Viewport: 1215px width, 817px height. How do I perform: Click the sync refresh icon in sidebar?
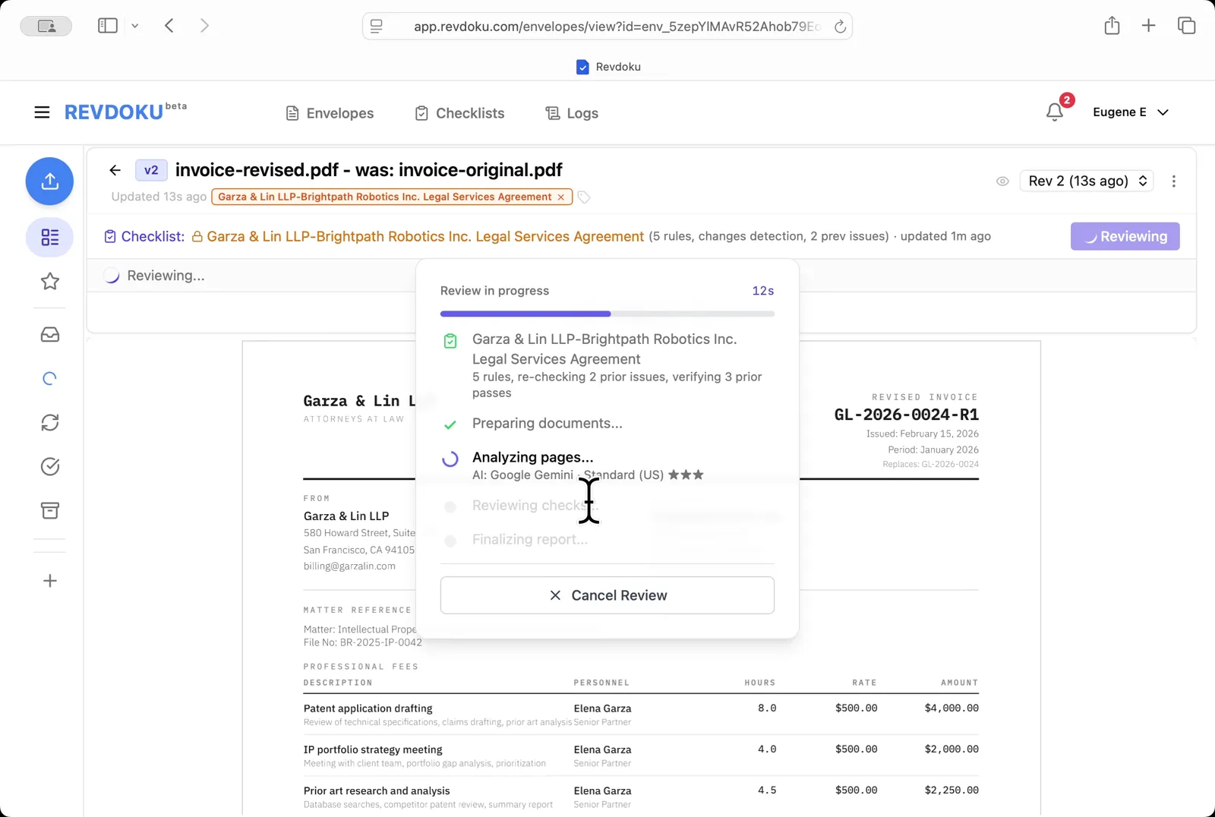tap(49, 422)
